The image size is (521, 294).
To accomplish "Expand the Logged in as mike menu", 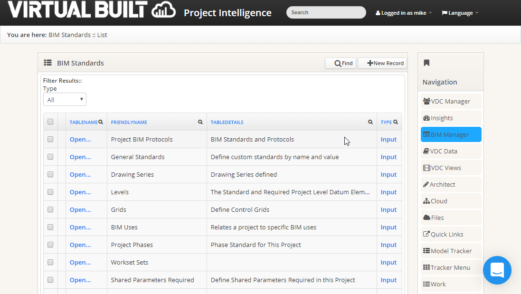I will pos(403,13).
